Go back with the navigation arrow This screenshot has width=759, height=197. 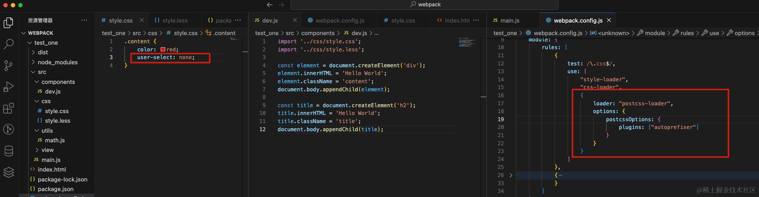270,5
